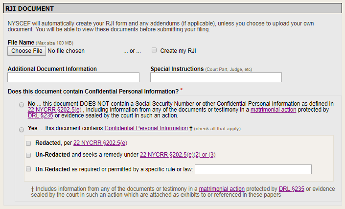Open 22 NYCRR §202.5(e) link in No option

[x=53, y=110]
